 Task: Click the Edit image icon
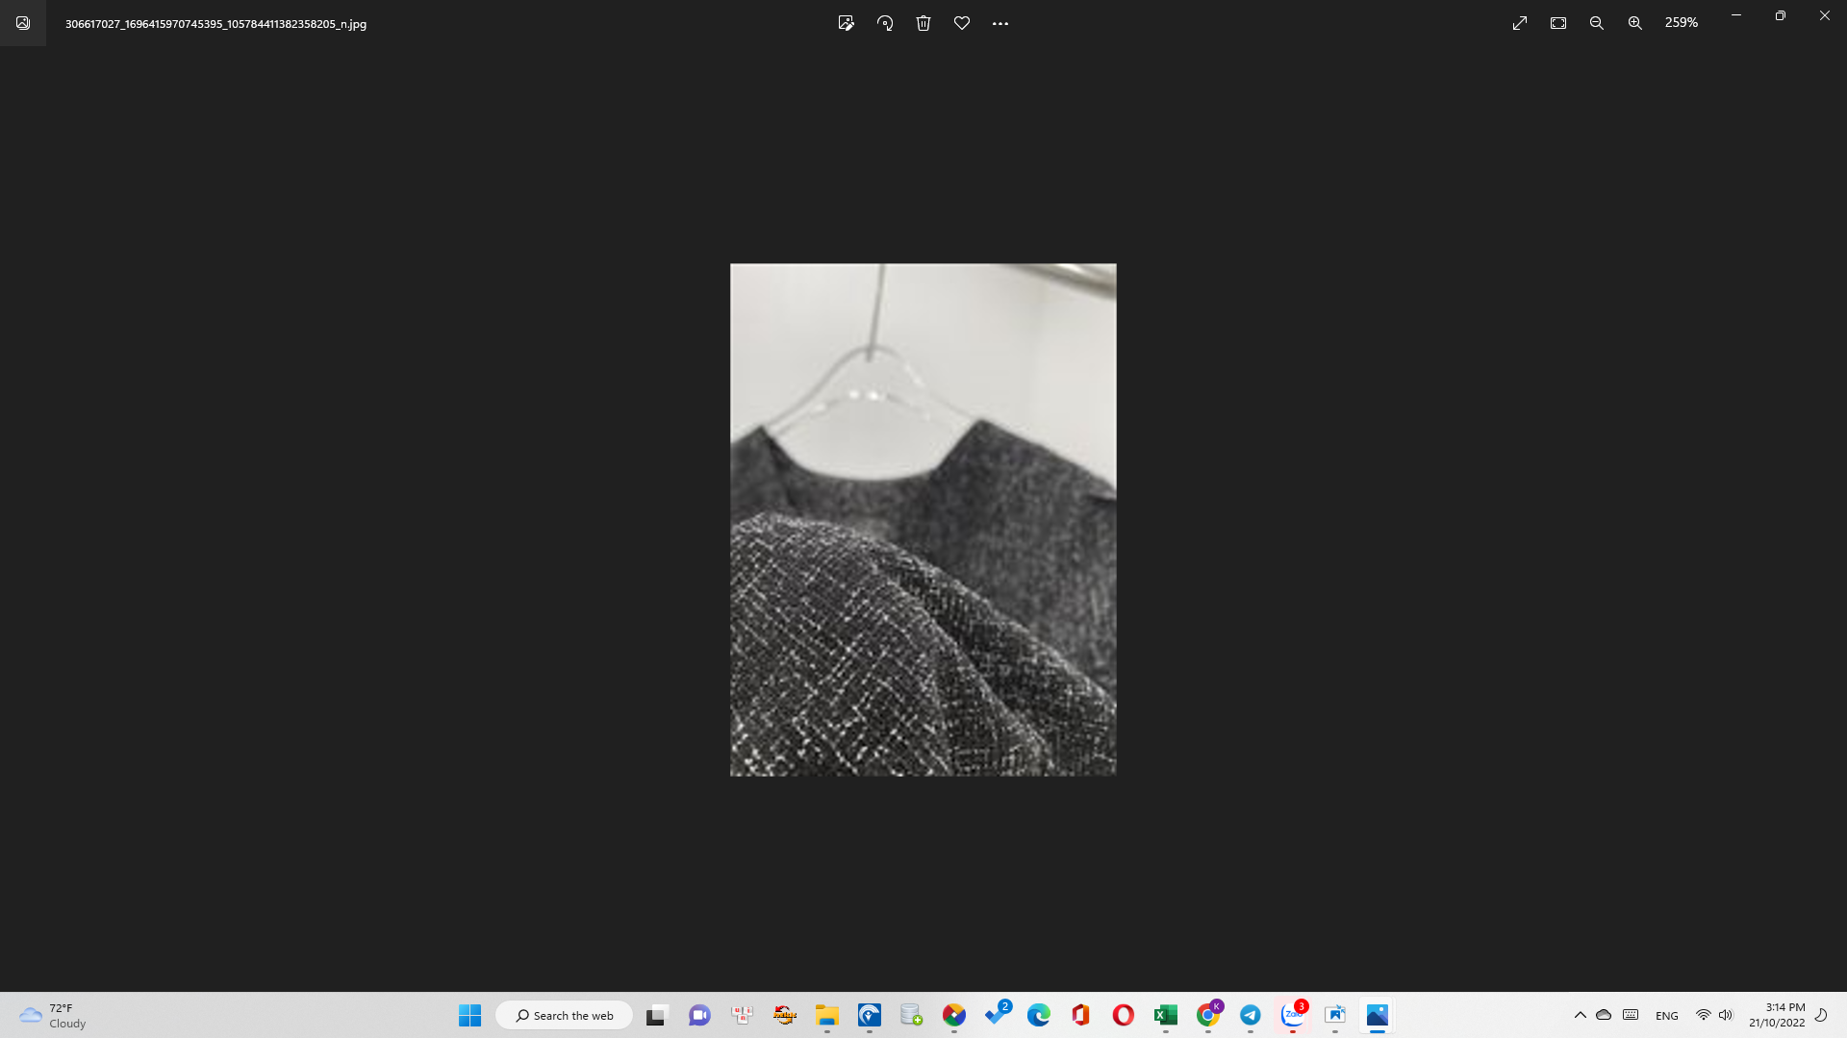coord(846,23)
